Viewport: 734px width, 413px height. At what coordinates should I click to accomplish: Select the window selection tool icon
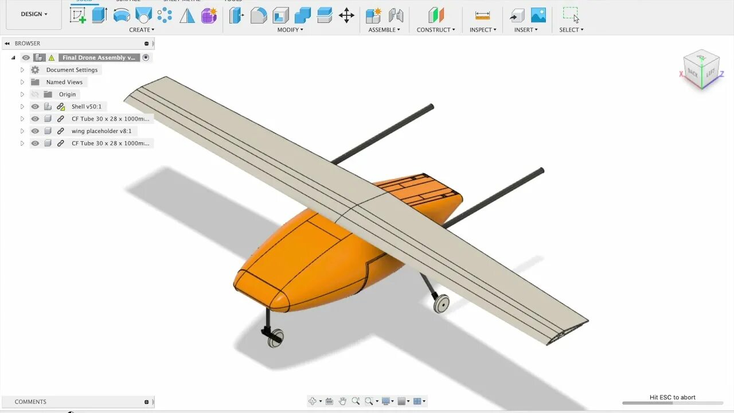pos(571,14)
